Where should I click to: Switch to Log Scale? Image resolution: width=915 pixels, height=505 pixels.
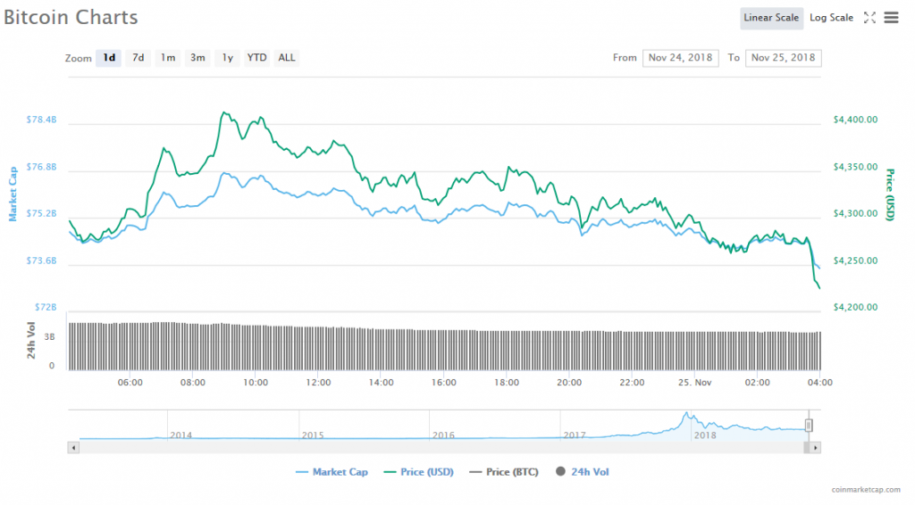[x=831, y=18]
